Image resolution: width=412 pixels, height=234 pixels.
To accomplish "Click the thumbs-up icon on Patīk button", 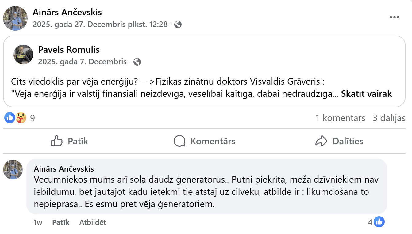I will tap(57, 141).
